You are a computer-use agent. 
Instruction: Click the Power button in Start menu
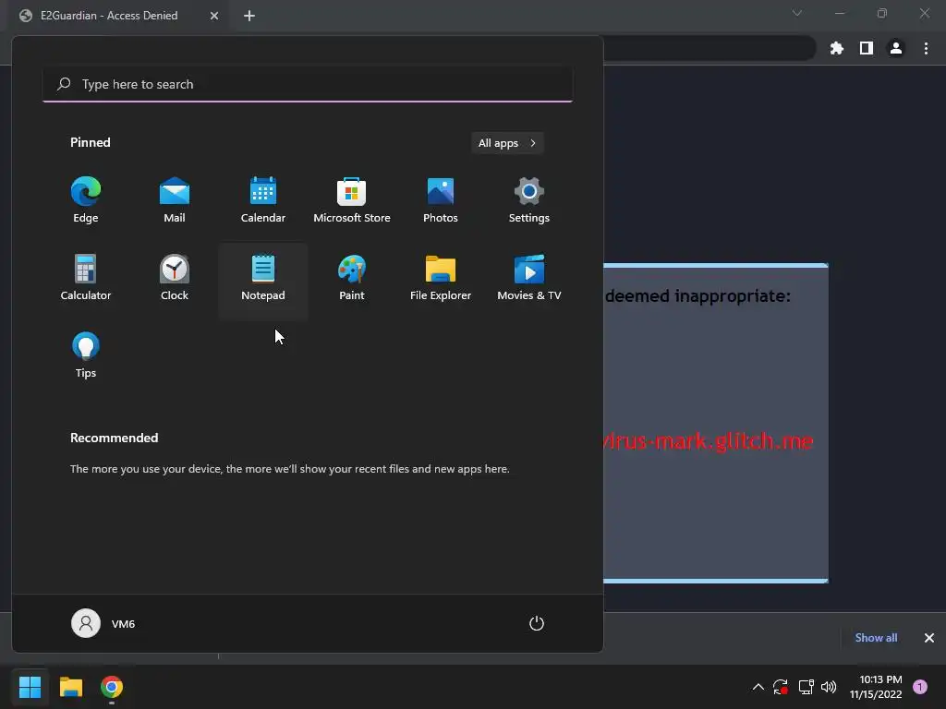[537, 623]
